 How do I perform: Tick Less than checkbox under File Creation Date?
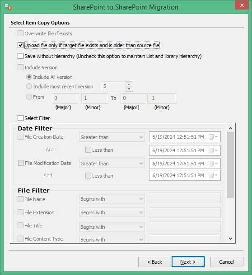[x=88, y=150]
